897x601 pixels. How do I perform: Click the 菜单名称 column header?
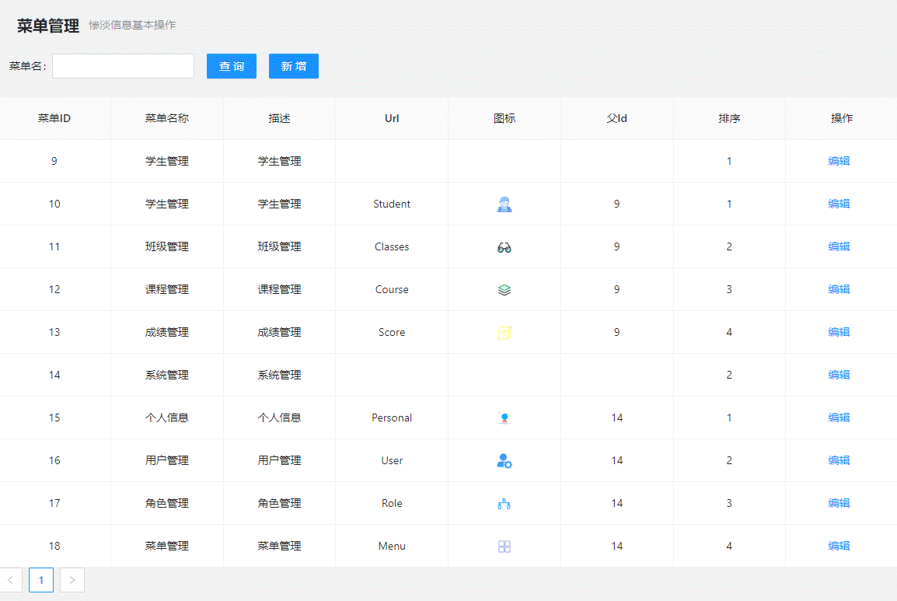tap(166, 118)
